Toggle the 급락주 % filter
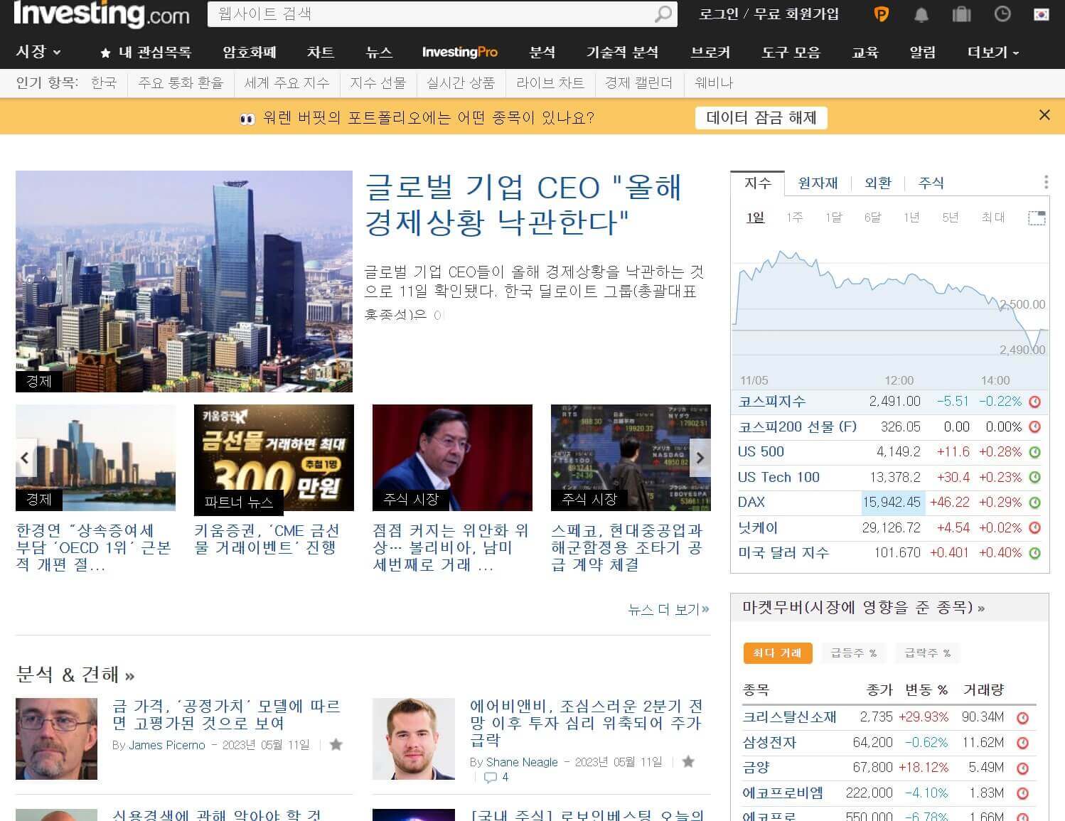Viewport: 1065px width, 821px height. (927, 653)
